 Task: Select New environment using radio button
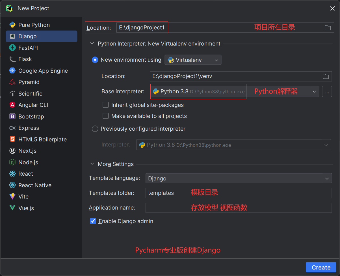point(95,60)
